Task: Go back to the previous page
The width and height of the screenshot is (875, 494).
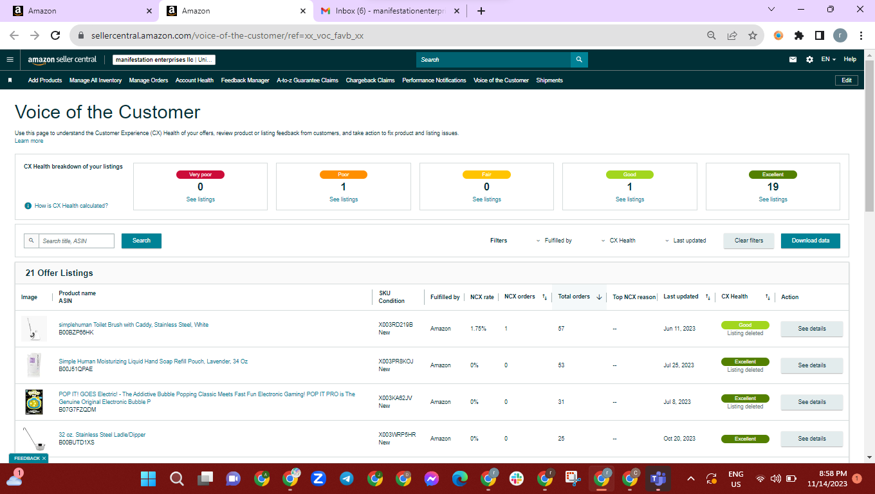Action: tap(14, 35)
